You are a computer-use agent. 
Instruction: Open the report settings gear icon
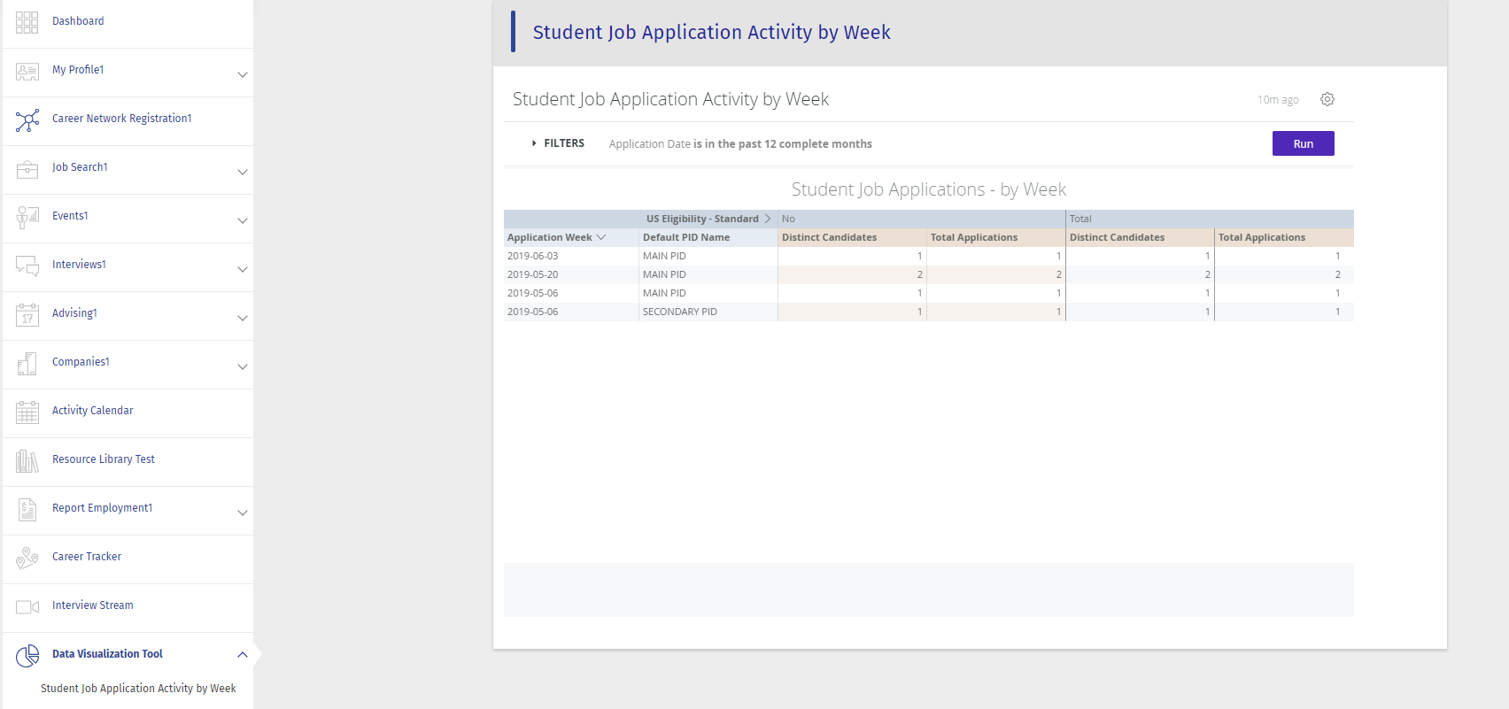tap(1327, 99)
